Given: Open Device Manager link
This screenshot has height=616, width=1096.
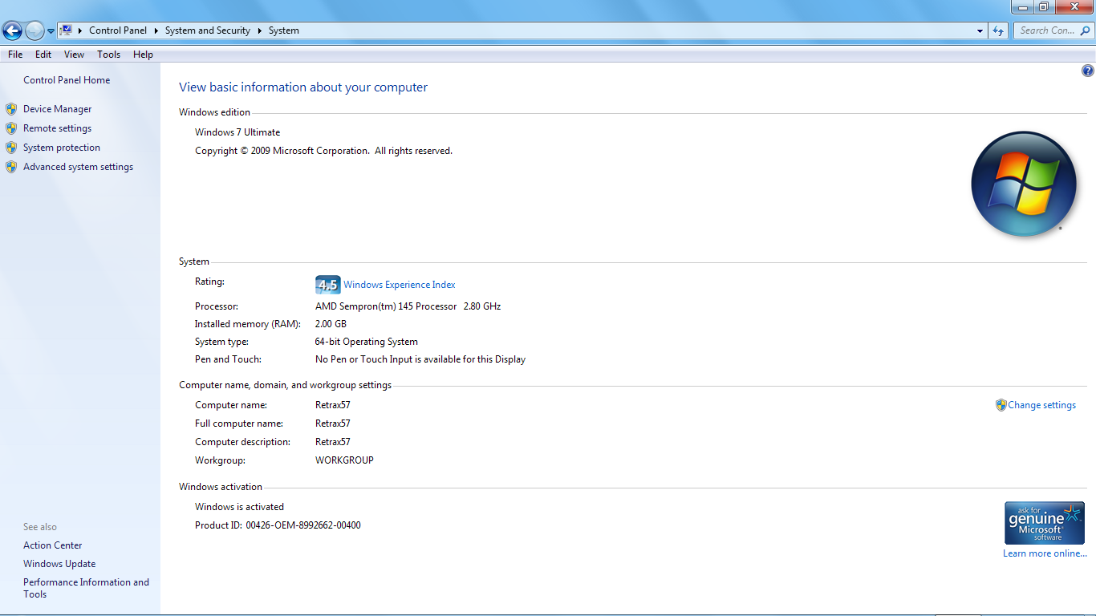Looking at the screenshot, I should coord(58,109).
